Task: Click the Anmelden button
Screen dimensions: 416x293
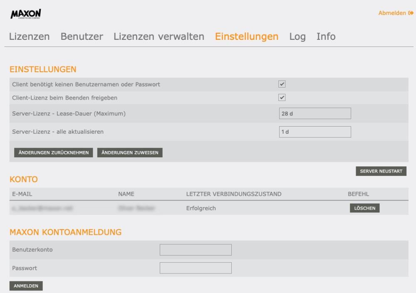Action: 26,286
